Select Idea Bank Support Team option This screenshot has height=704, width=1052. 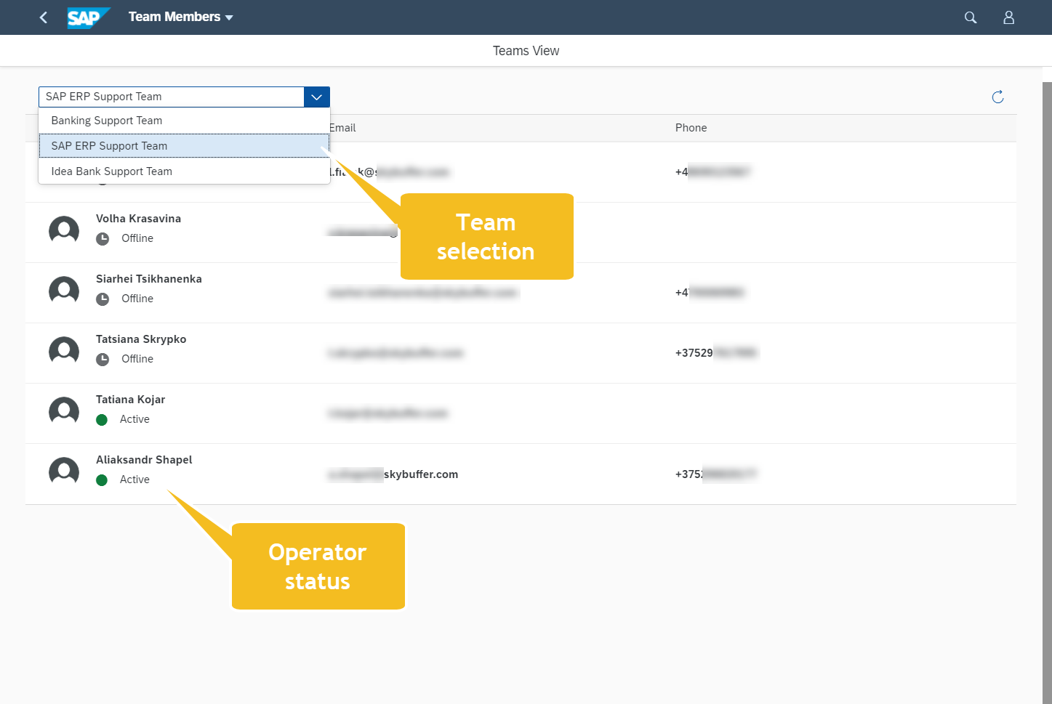(x=184, y=171)
